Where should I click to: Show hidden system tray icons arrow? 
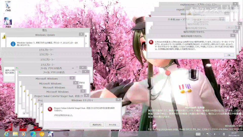[204, 134]
